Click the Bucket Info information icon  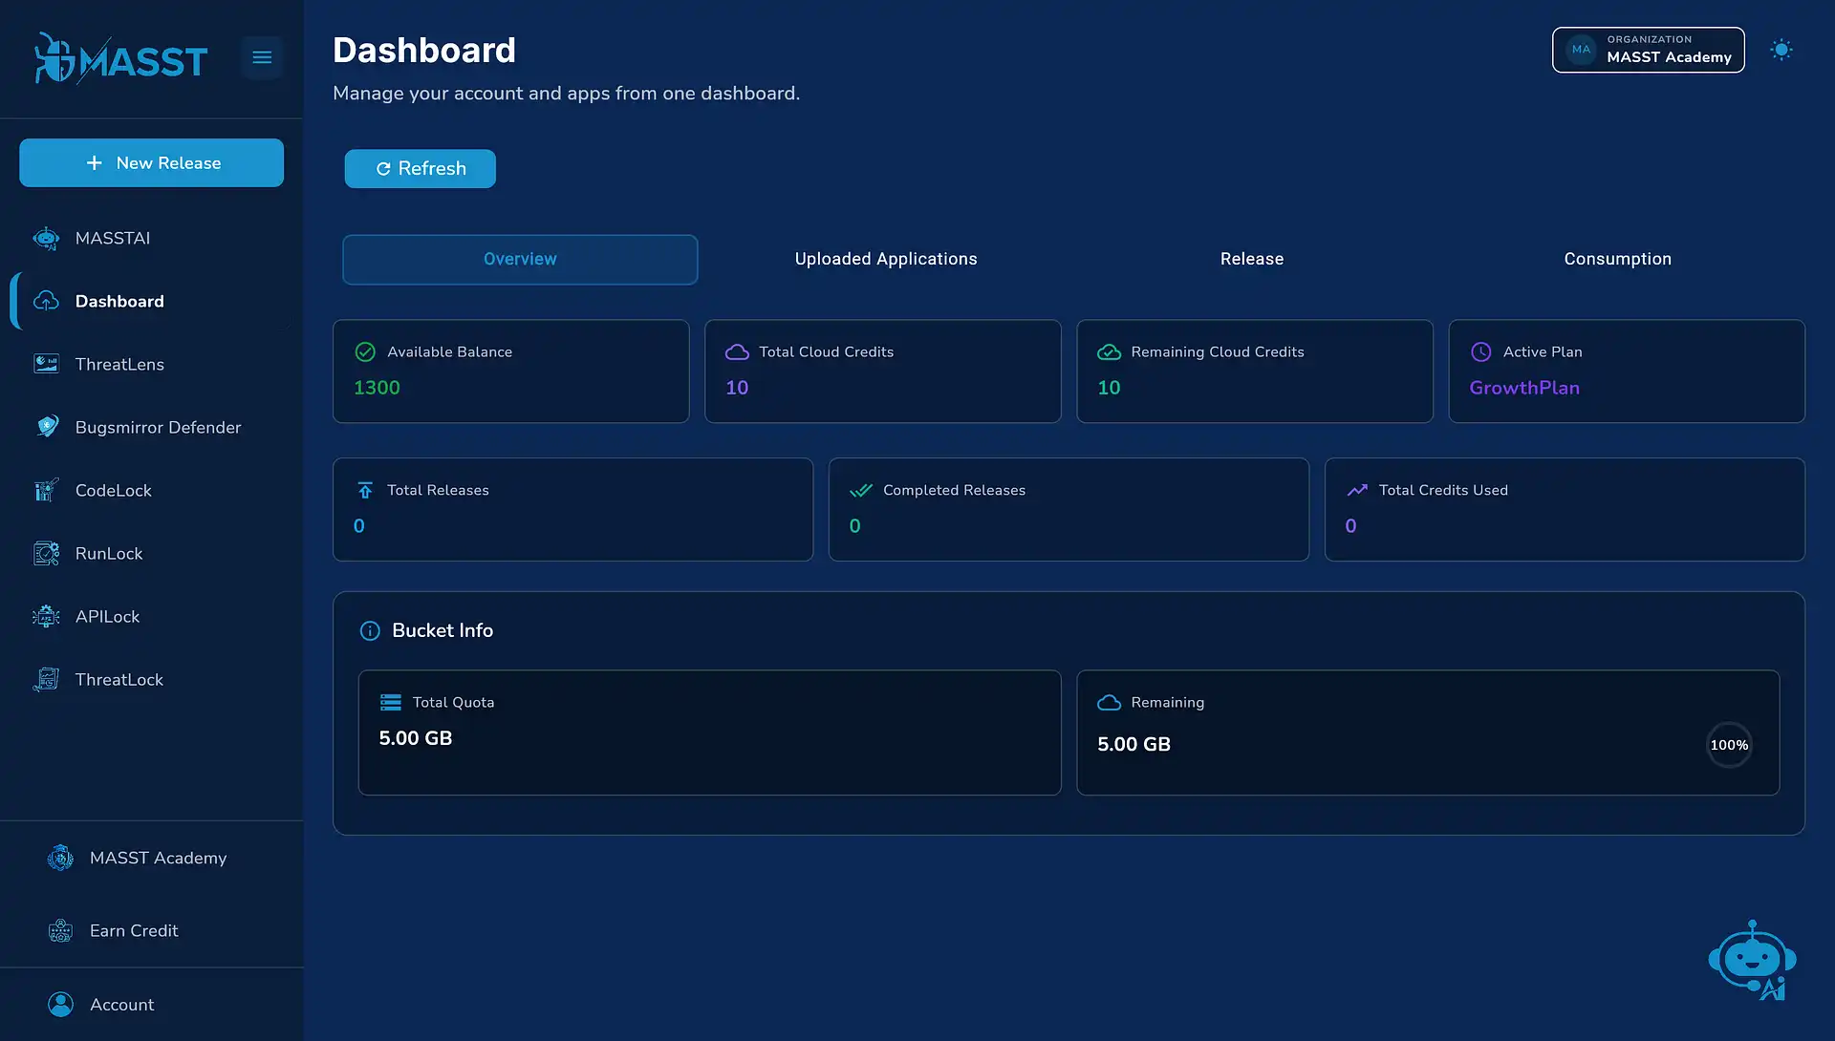tap(370, 631)
